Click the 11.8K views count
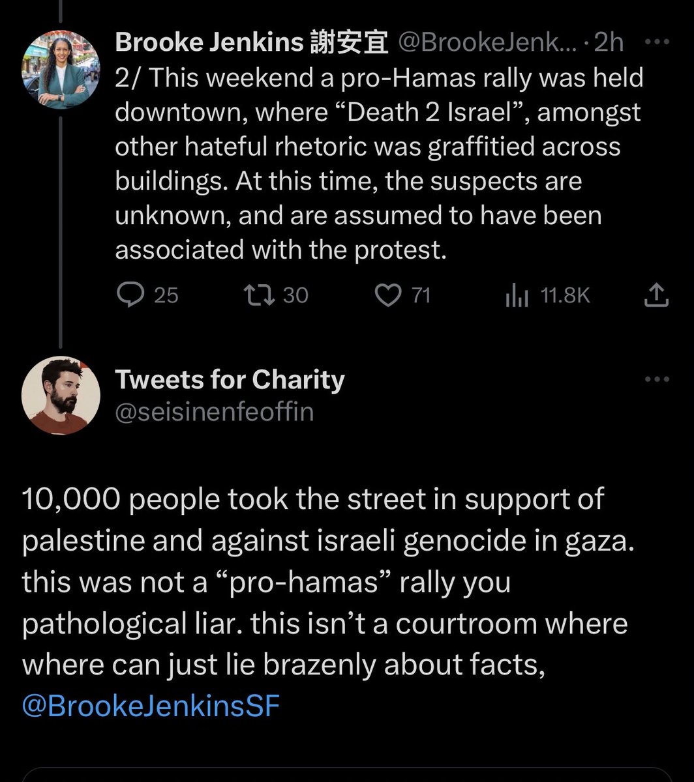The image size is (694, 782). click(566, 296)
